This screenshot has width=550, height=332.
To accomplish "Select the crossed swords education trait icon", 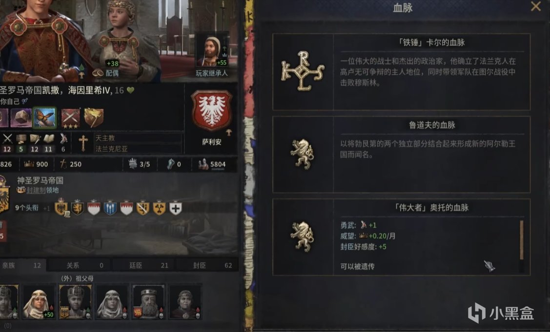I will (70, 118).
